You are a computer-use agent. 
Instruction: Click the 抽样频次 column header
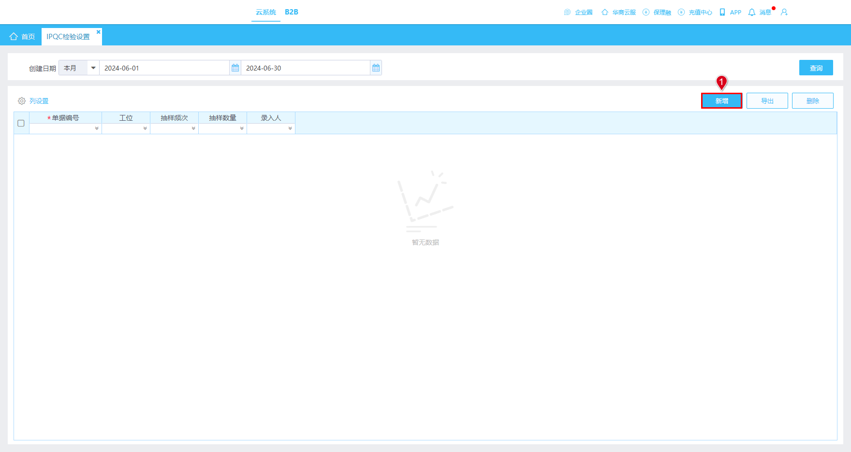click(x=175, y=118)
